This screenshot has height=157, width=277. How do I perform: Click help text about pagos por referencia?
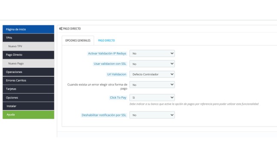194,104
